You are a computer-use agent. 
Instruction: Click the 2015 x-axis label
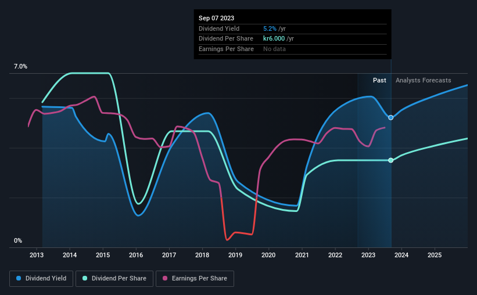(x=103, y=255)
